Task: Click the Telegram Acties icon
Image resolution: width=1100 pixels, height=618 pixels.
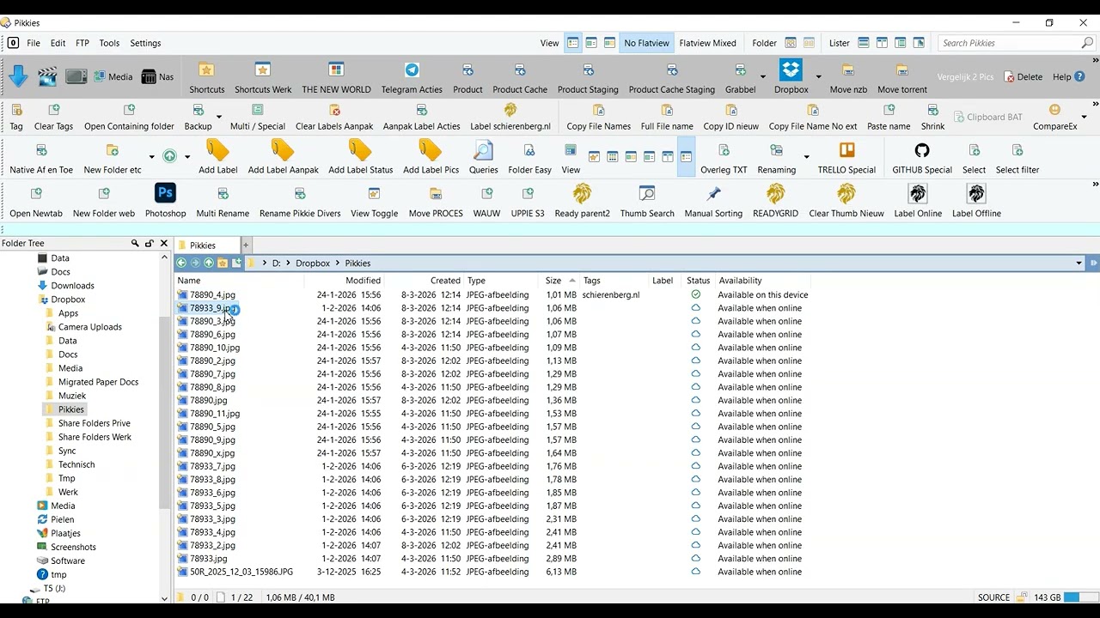Action: tap(412, 71)
